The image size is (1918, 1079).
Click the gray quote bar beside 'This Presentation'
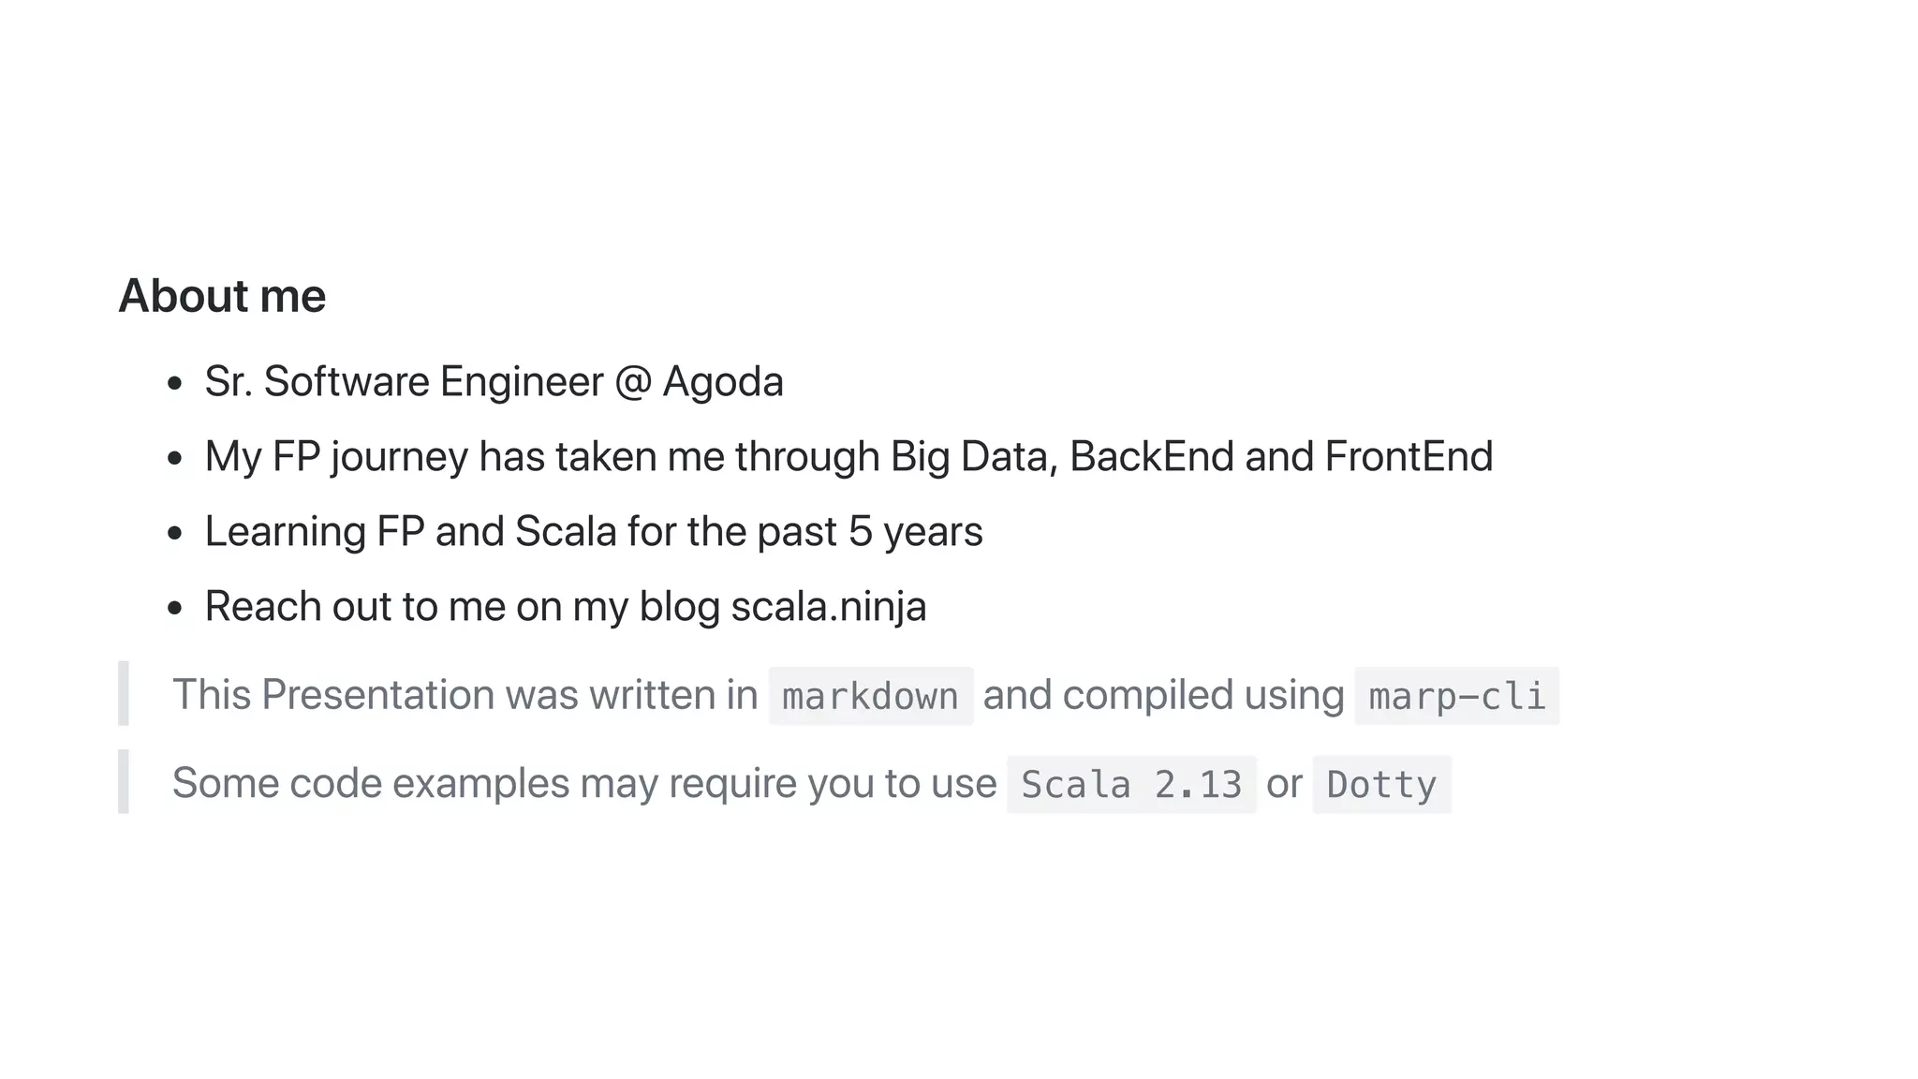pos(124,693)
